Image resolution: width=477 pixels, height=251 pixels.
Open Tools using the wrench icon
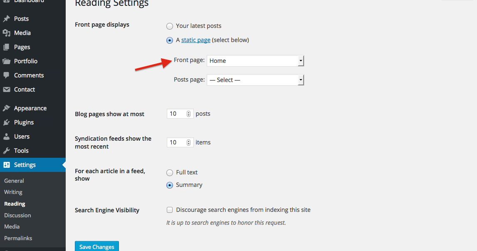tap(7, 150)
